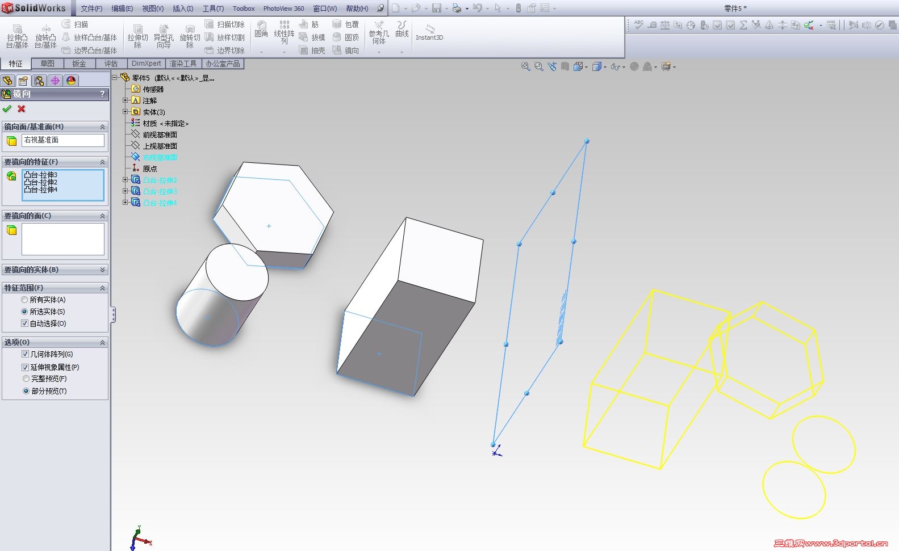Select 凸台-拉伸3 in the tree

coord(160,191)
